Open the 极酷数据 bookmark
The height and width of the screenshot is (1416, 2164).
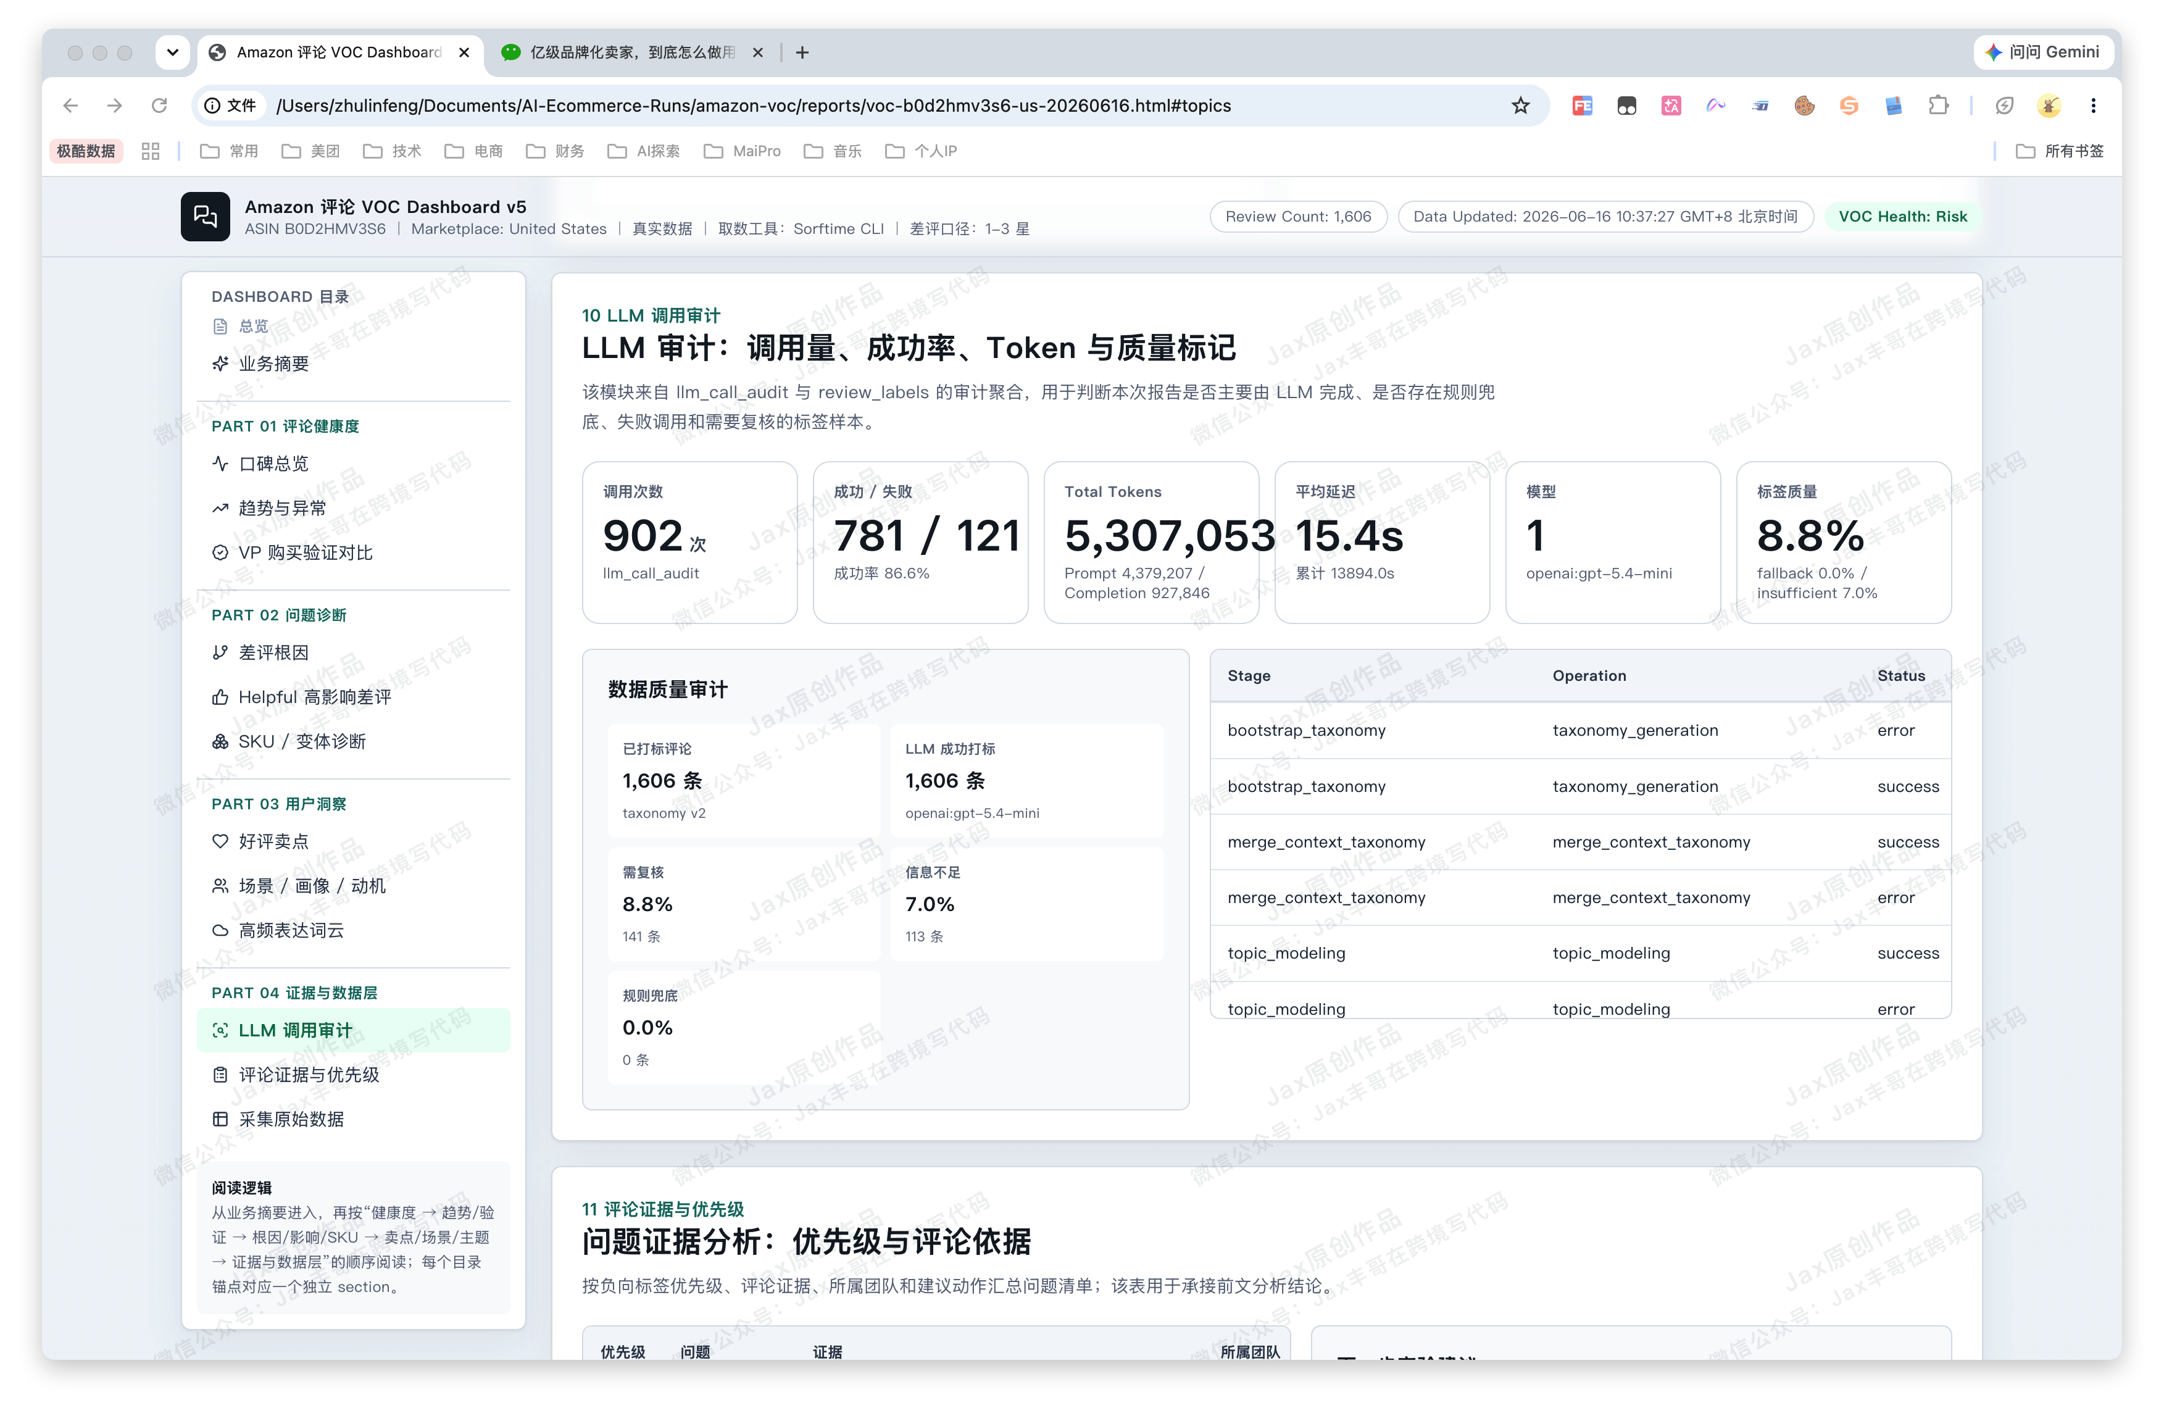85,151
